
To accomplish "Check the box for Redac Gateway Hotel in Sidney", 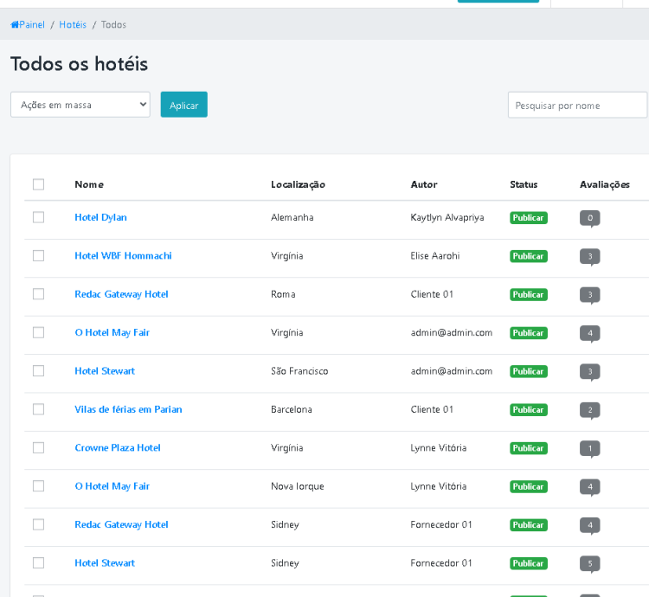I will (x=38, y=524).
